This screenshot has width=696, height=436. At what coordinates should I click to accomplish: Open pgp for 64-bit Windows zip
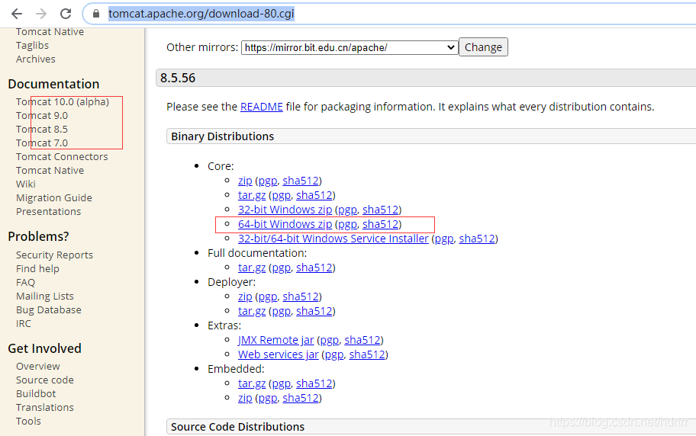pyautogui.click(x=347, y=224)
